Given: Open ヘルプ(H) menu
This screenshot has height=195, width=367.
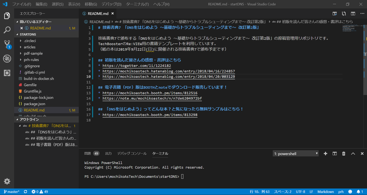Looking at the screenshot, I should pos(161,4).
